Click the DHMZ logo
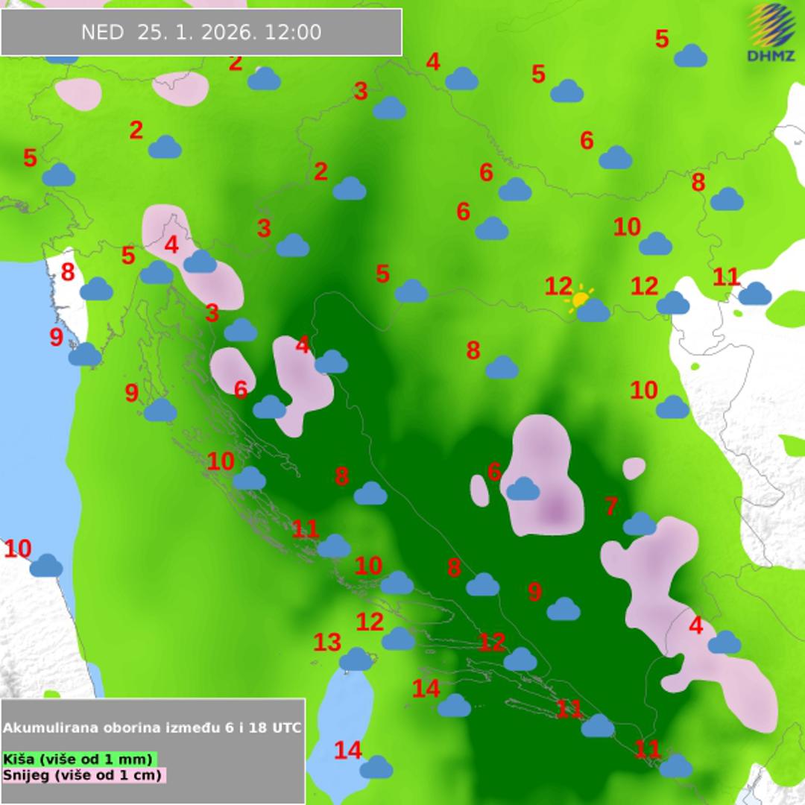Viewport: 805px width, 805px height. [x=771, y=32]
